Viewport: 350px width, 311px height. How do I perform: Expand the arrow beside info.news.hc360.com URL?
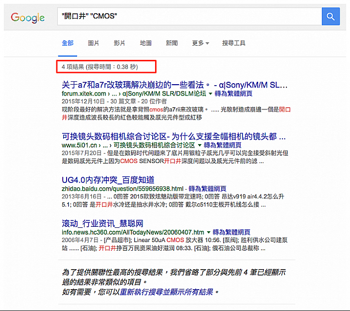(x=209, y=232)
